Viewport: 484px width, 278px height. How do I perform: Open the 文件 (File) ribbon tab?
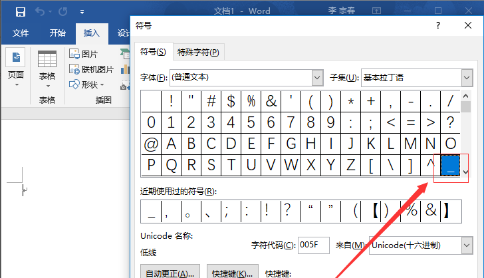pyautogui.click(x=21, y=33)
